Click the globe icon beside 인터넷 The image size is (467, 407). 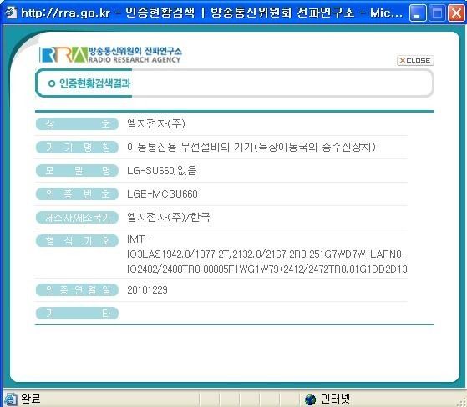pos(310,399)
